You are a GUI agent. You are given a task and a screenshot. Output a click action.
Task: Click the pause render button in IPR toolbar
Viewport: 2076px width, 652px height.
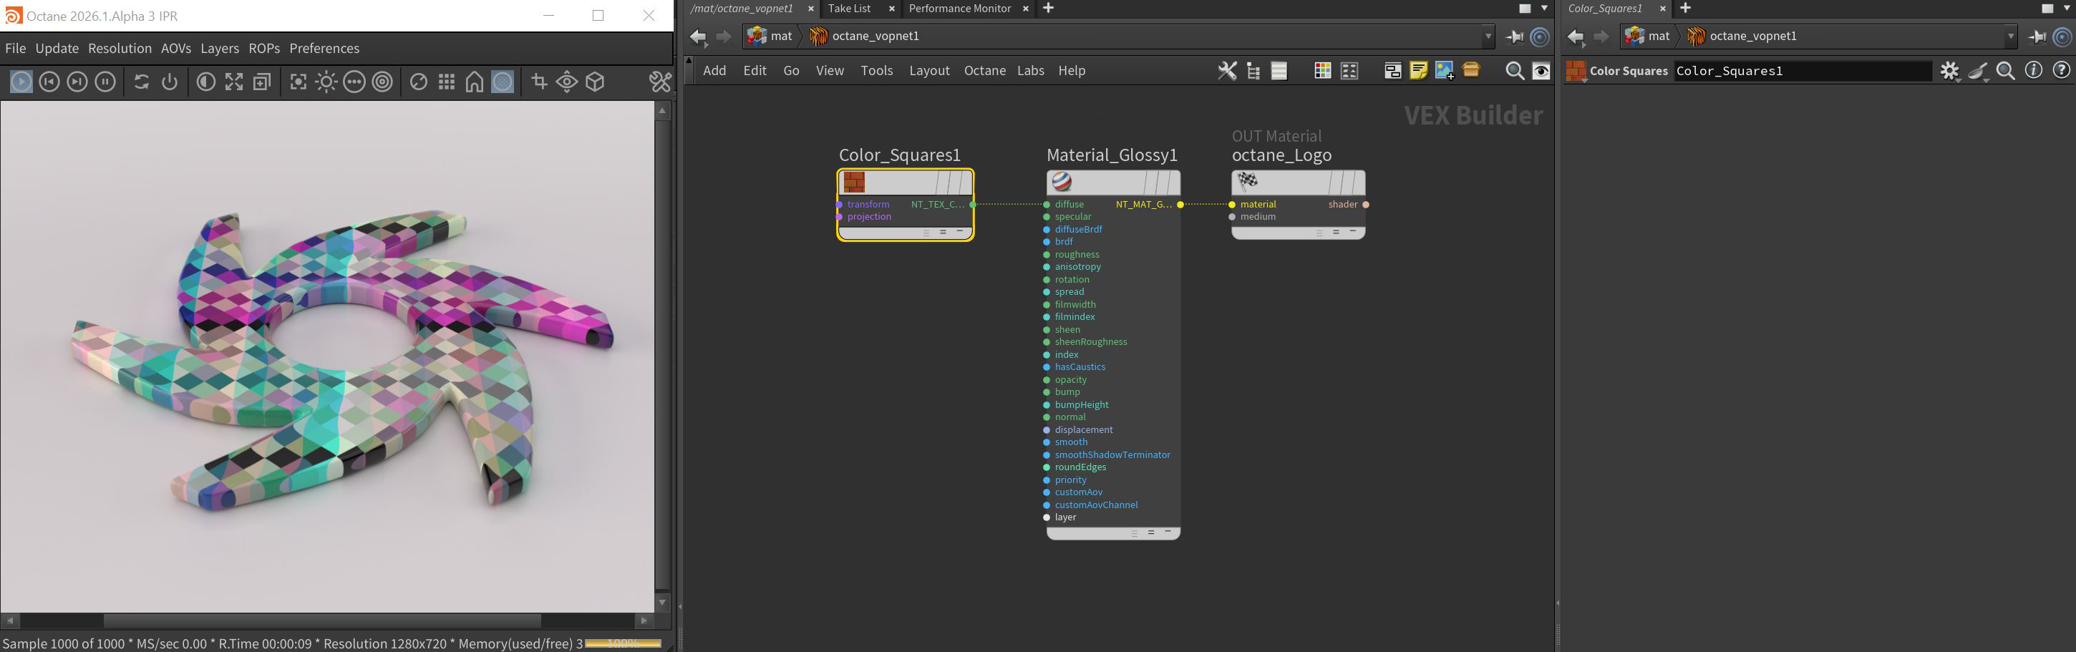105,82
